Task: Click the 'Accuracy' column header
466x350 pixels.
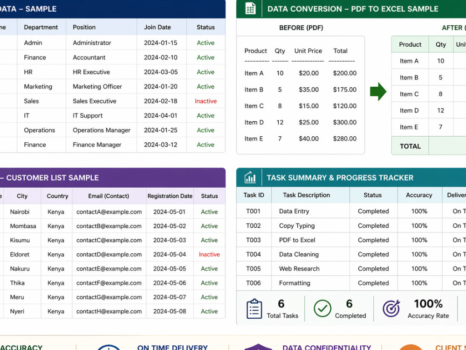Action: click(419, 195)
